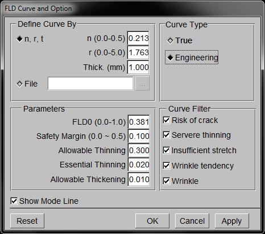Click the Reset button

pyautogui.click(x=27, y=221)
